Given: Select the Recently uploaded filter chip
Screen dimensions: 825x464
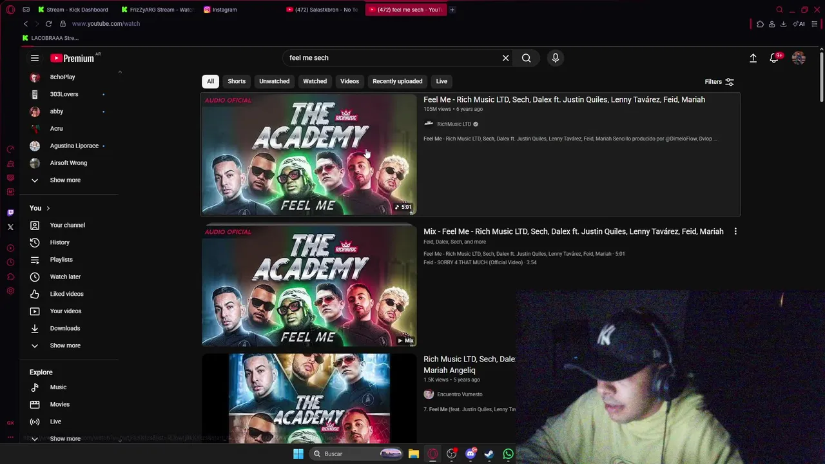Looking at the screenshot, I should (398, 81).
